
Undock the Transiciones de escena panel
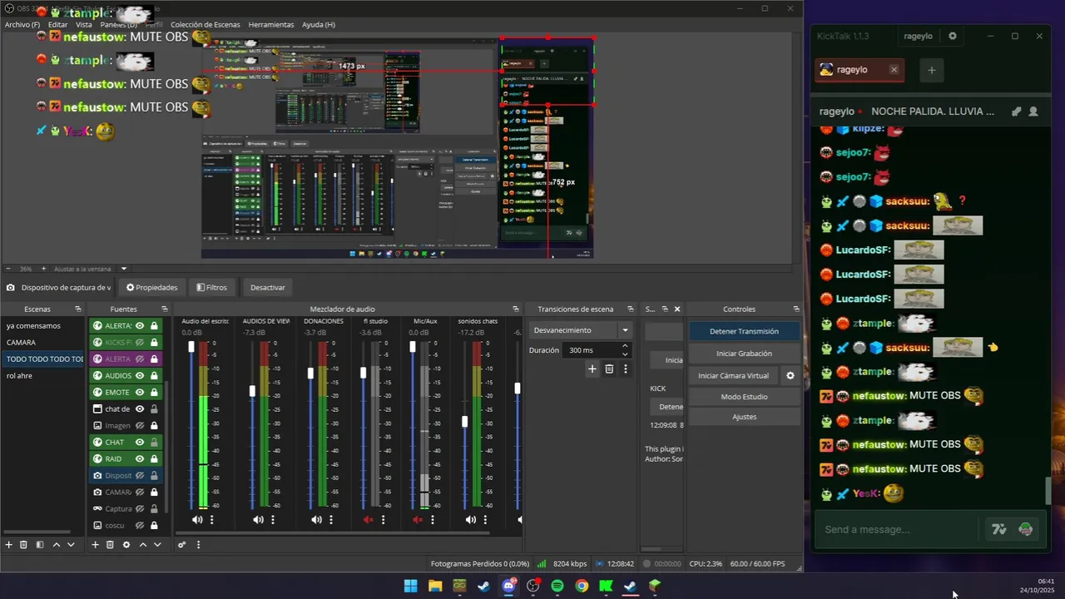[630, 309]
